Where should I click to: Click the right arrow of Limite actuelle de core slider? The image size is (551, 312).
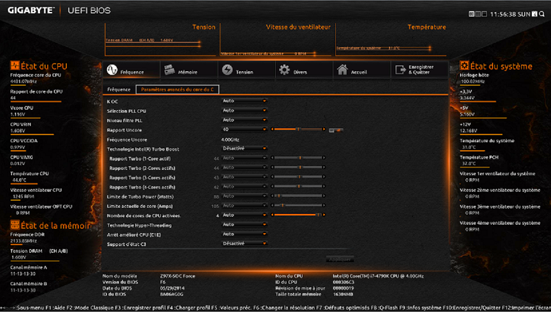[x=324, y=205]
